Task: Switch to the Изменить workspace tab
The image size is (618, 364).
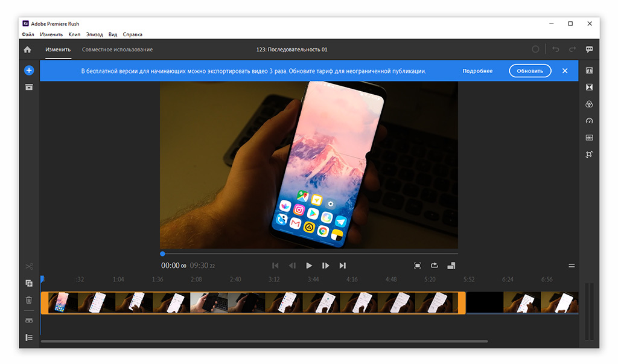Action: point(58,49)
